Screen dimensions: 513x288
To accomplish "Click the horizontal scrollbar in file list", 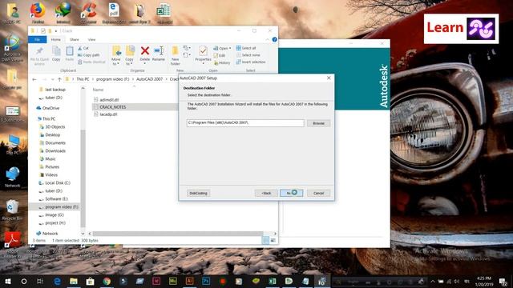I will click(178, 234).
